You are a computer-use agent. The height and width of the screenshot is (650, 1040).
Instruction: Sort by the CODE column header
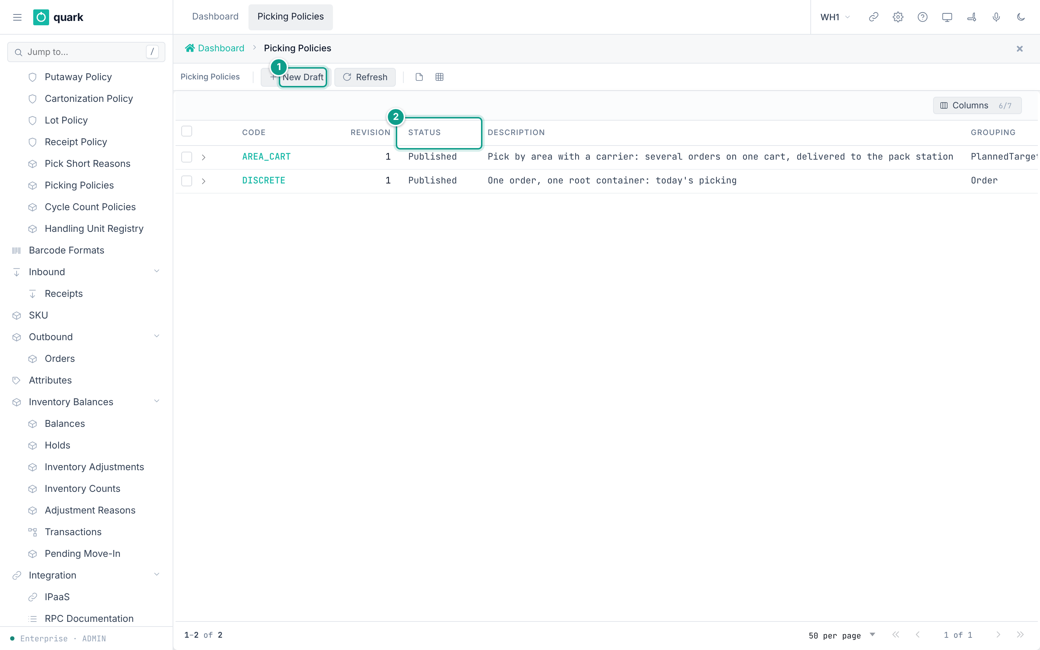[253, 133]
